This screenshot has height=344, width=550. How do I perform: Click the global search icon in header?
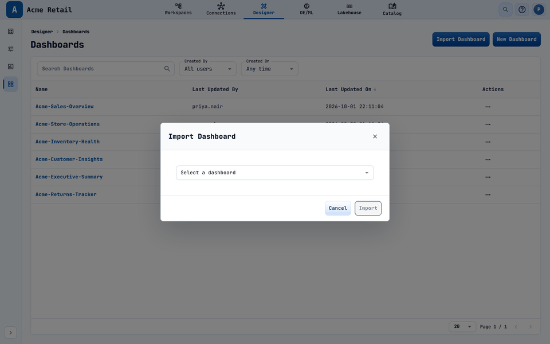(505, 10)
